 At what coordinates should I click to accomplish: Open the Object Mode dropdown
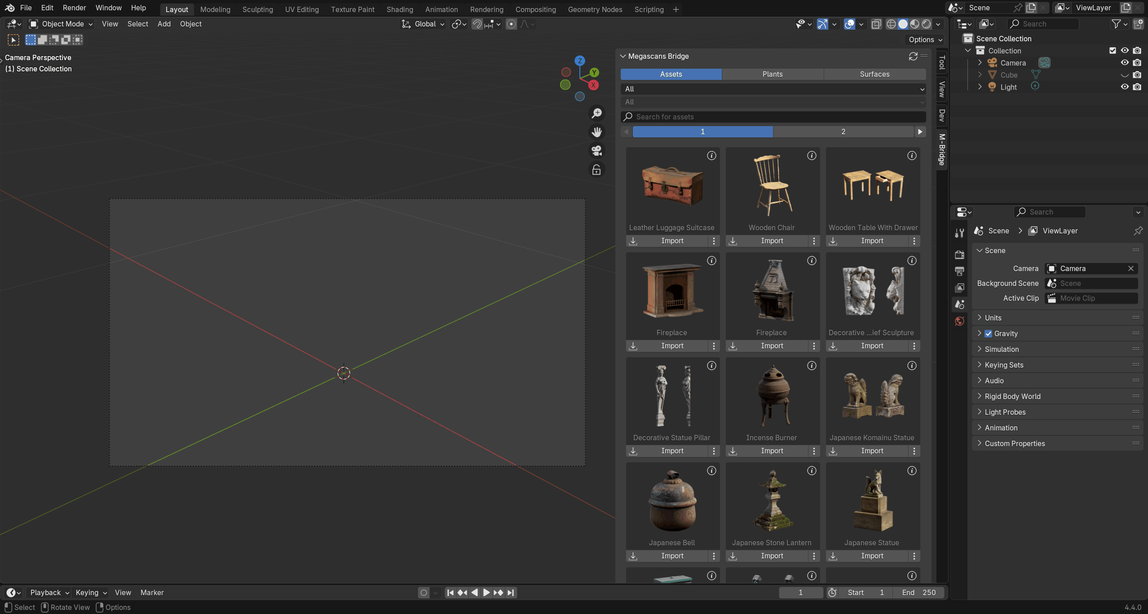[x=61, y=24]
